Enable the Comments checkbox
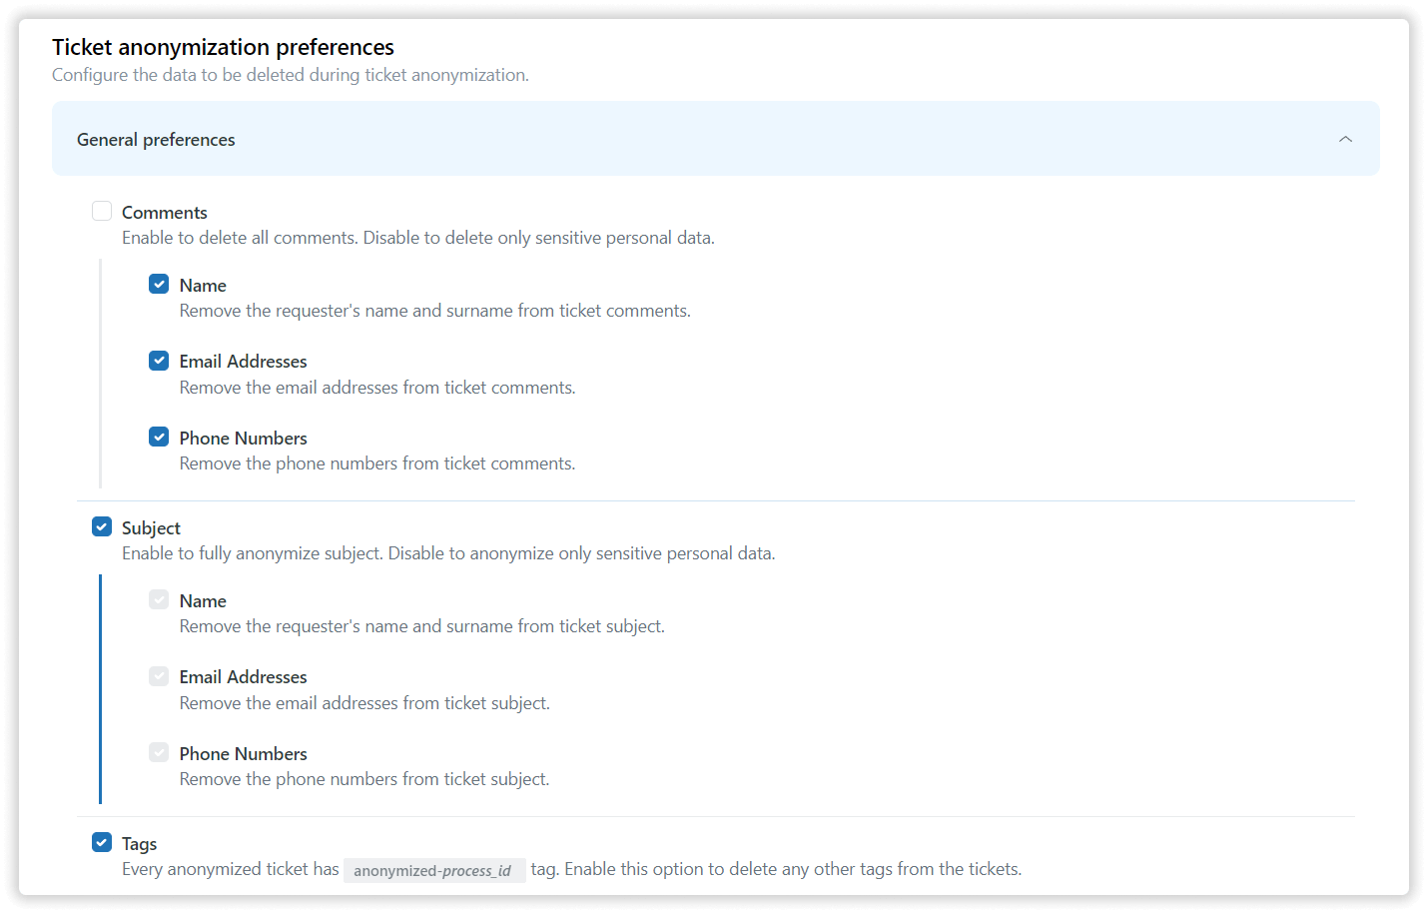The width and height of the screenshot is (1428, 914). point(102,211)
